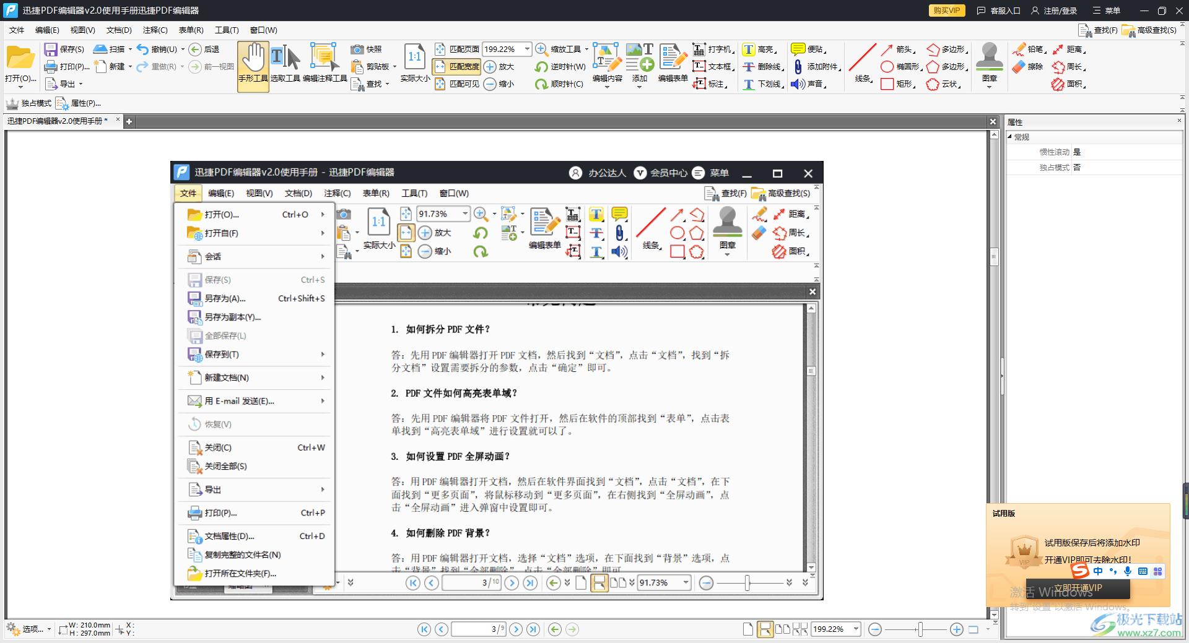Click 高级查找(S) advanced search button
Screen dimensions: 1189x643
point(1149,30)
